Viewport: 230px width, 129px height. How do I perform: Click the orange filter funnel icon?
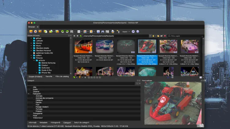(80, 77)
